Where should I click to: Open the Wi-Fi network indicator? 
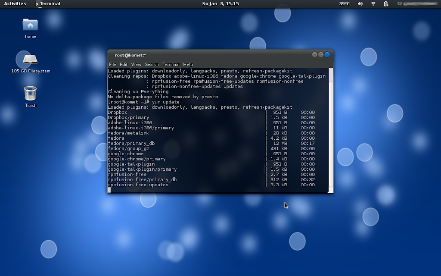[373, 4]
